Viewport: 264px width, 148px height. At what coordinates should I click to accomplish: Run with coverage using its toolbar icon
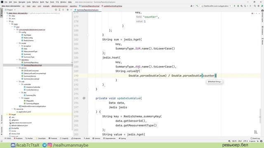coord(242,6)
